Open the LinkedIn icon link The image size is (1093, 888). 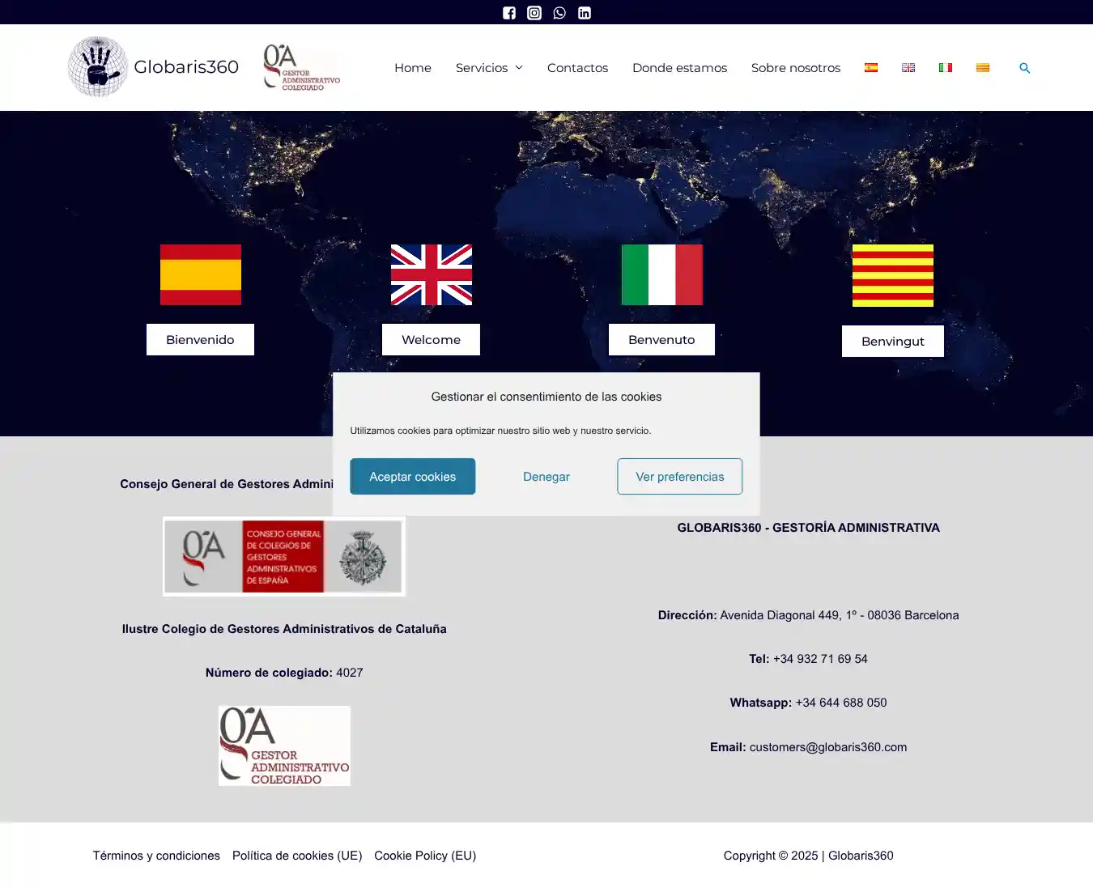[x=585, y=13]
